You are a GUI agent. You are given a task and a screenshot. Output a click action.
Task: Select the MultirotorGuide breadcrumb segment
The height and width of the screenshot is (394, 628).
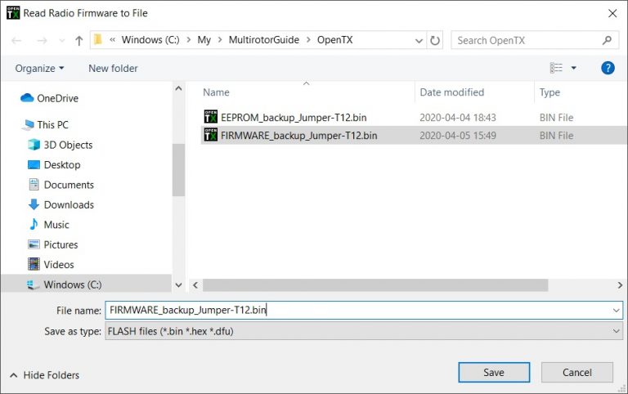coord(264,40)
